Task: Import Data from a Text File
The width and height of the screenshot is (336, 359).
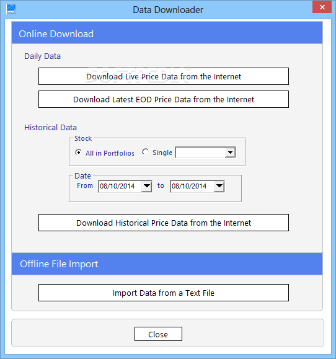Action: pos(164,293)
